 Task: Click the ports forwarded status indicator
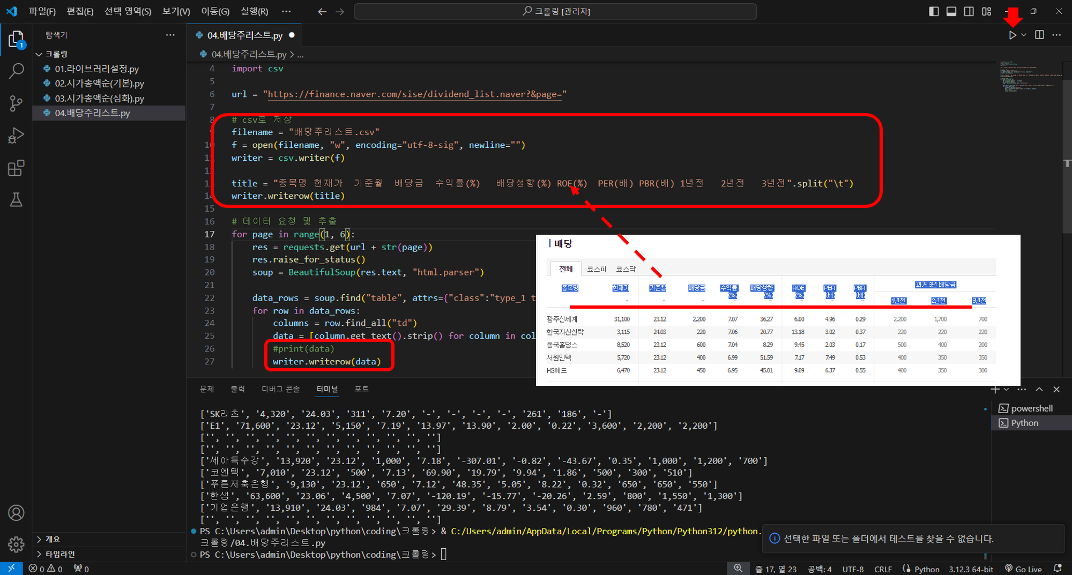pos(81,569)
